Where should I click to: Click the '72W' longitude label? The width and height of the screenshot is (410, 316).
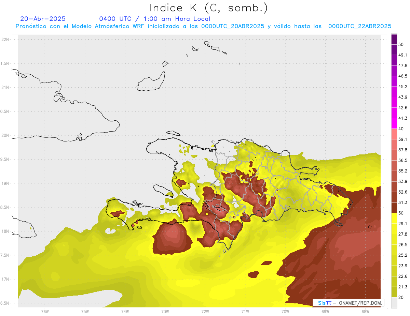click(205, 312)
